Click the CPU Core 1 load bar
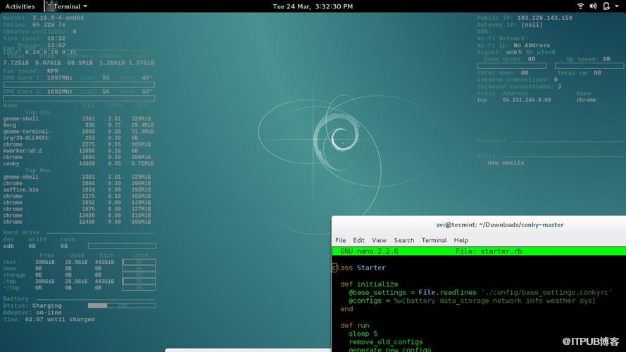 (x=79, y=84)
